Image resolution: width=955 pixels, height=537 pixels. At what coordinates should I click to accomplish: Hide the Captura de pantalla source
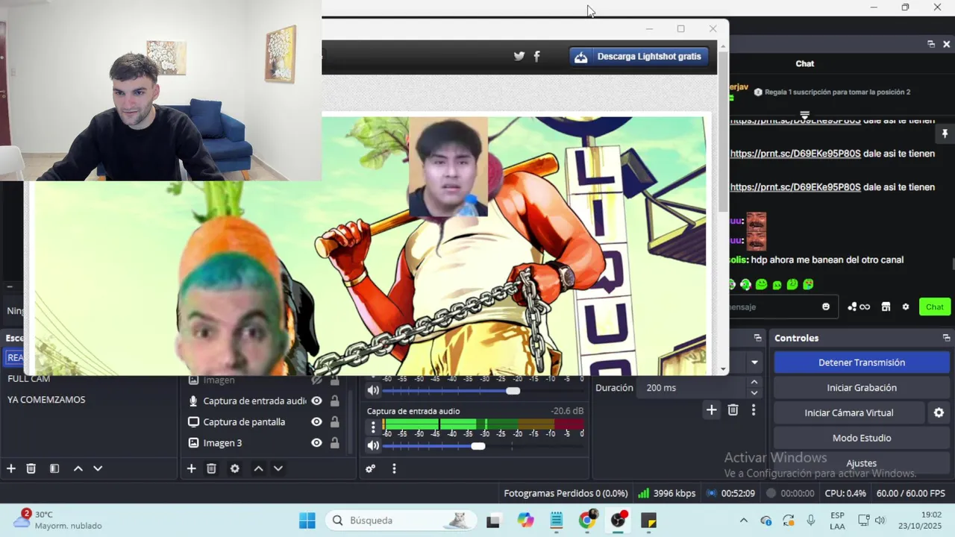tap(316, 421)
